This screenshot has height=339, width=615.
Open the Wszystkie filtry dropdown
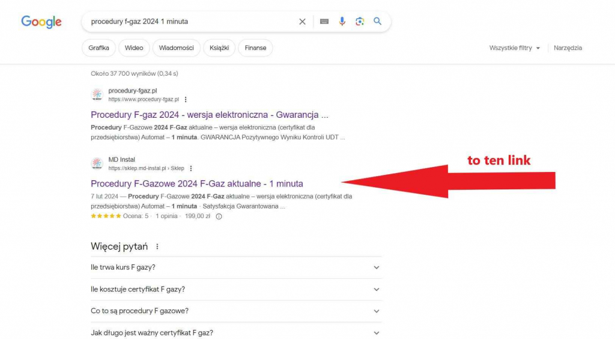pos(514,48)
